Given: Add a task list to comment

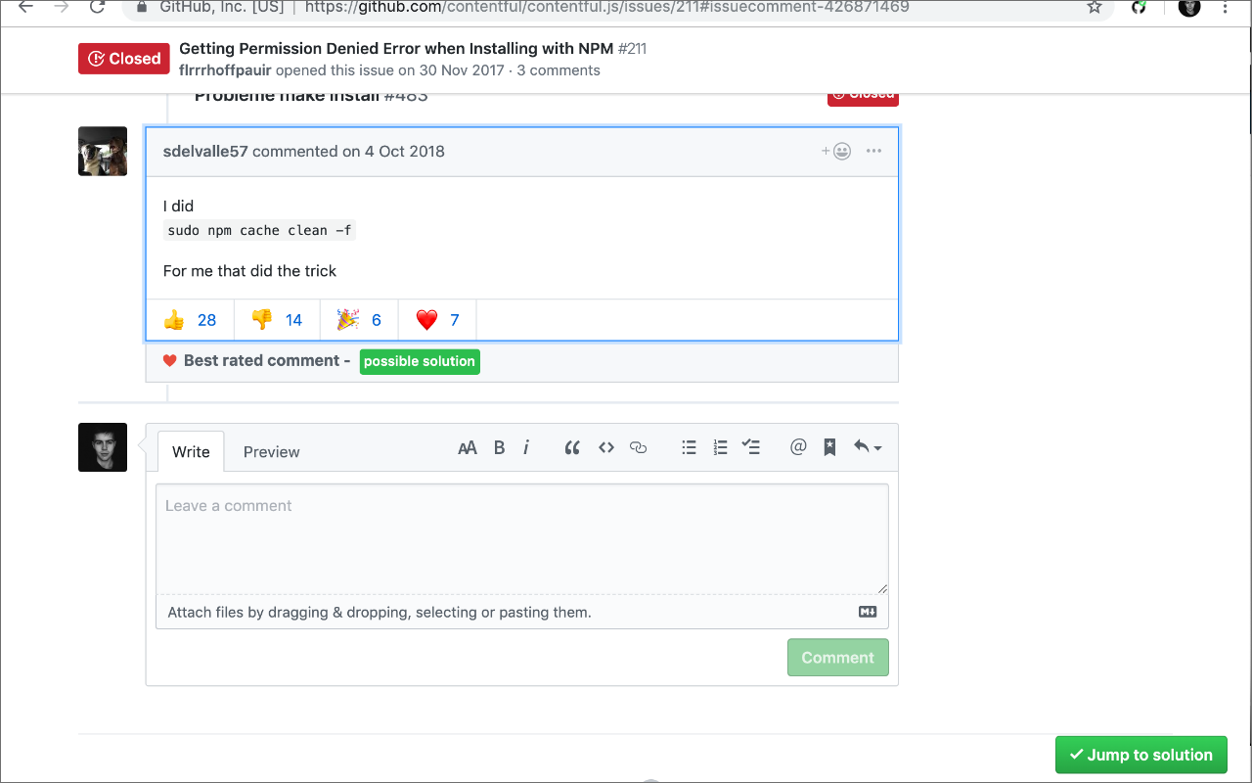Looking at the screenshot, I should click(x=751, y=447).
